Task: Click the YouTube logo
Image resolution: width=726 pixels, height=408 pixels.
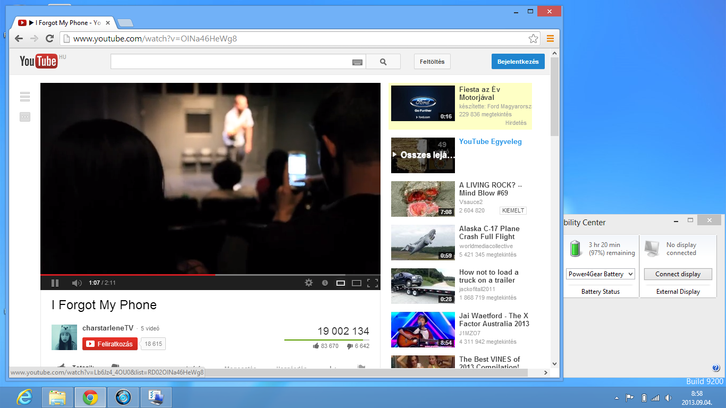Action: click(x=39, y=62)
